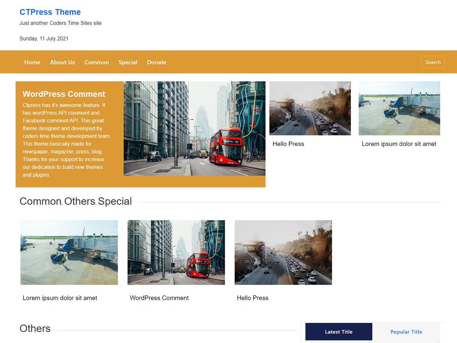
Task: Go to Home in the navigation bar
Action: (32, 62)
